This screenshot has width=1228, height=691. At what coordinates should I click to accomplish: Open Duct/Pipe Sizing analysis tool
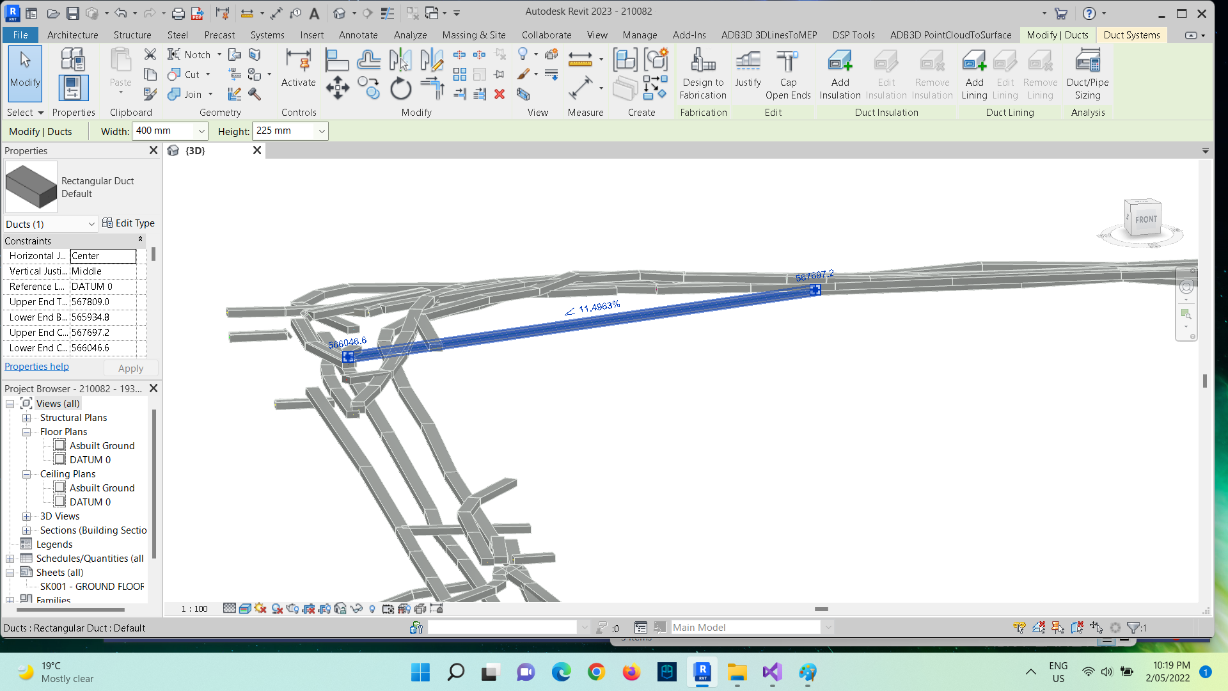(x=1087, y=62)
